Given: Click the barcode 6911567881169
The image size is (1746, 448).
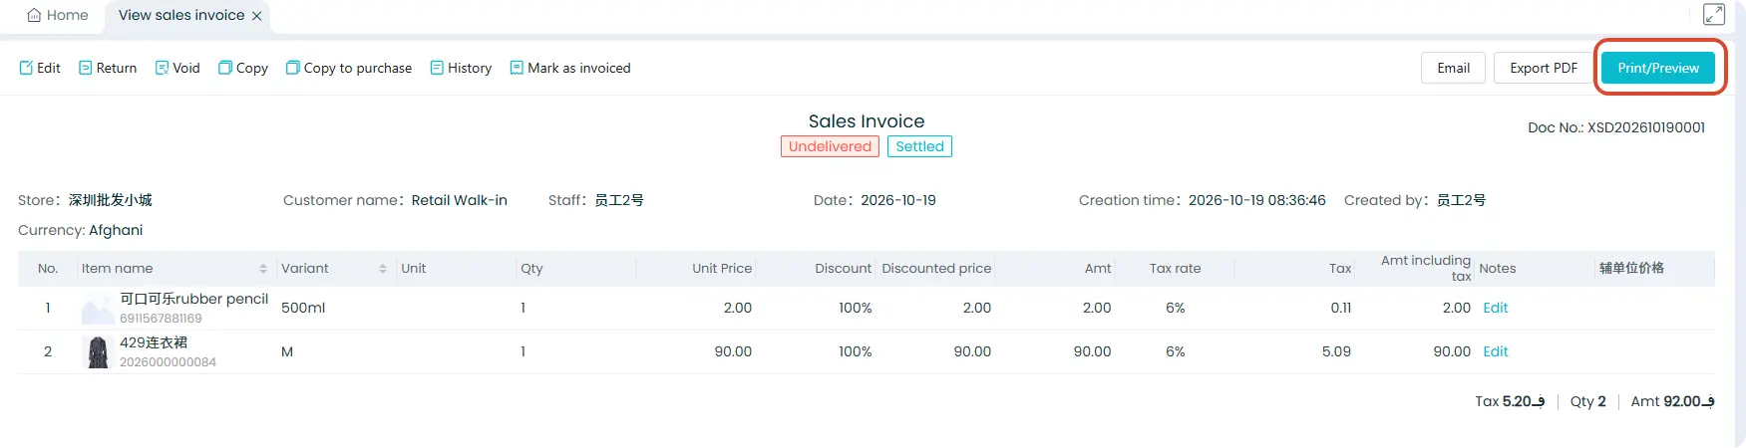Looking at the screenshot, I should point(161,319).
